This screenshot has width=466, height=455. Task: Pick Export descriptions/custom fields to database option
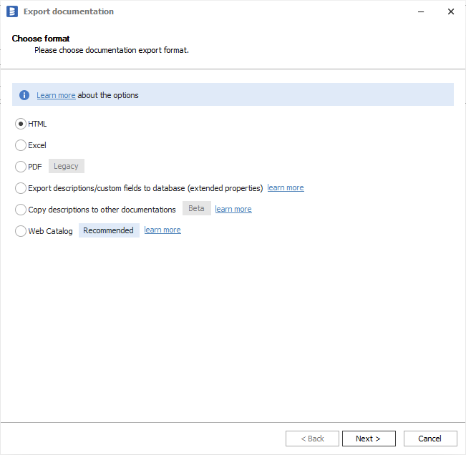pyautogui.click(x=21, y=188)
